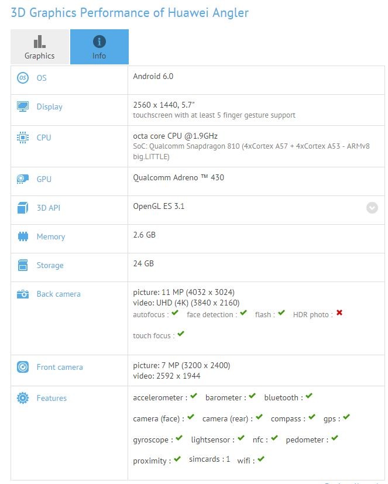Viewport: 388px width, 484px height.
Task: Click the Features gear icon
Action: (x=23, y=398)
